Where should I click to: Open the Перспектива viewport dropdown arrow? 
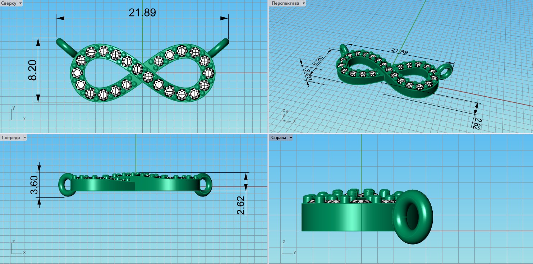tap(304, 3)
